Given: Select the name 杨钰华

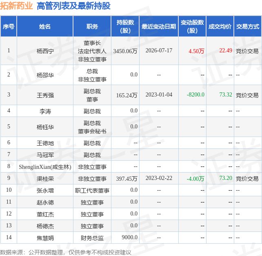Looking at the screenshot, I should coord(45,127).
